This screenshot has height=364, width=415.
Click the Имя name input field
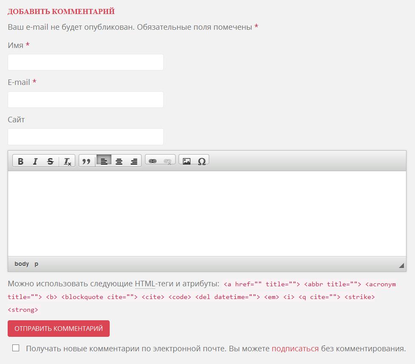[85, 62]
